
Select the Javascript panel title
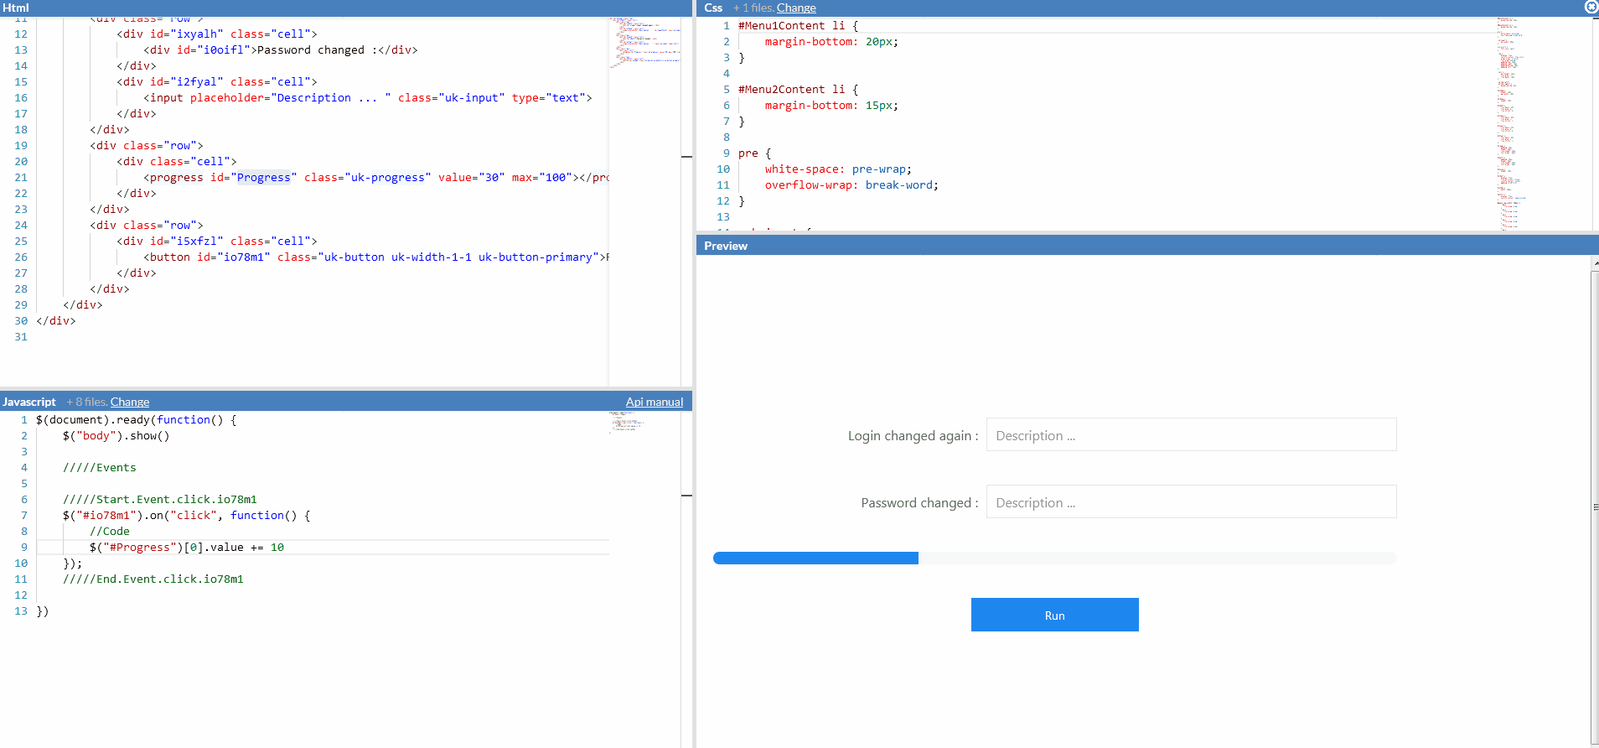(x=29, y=402)
